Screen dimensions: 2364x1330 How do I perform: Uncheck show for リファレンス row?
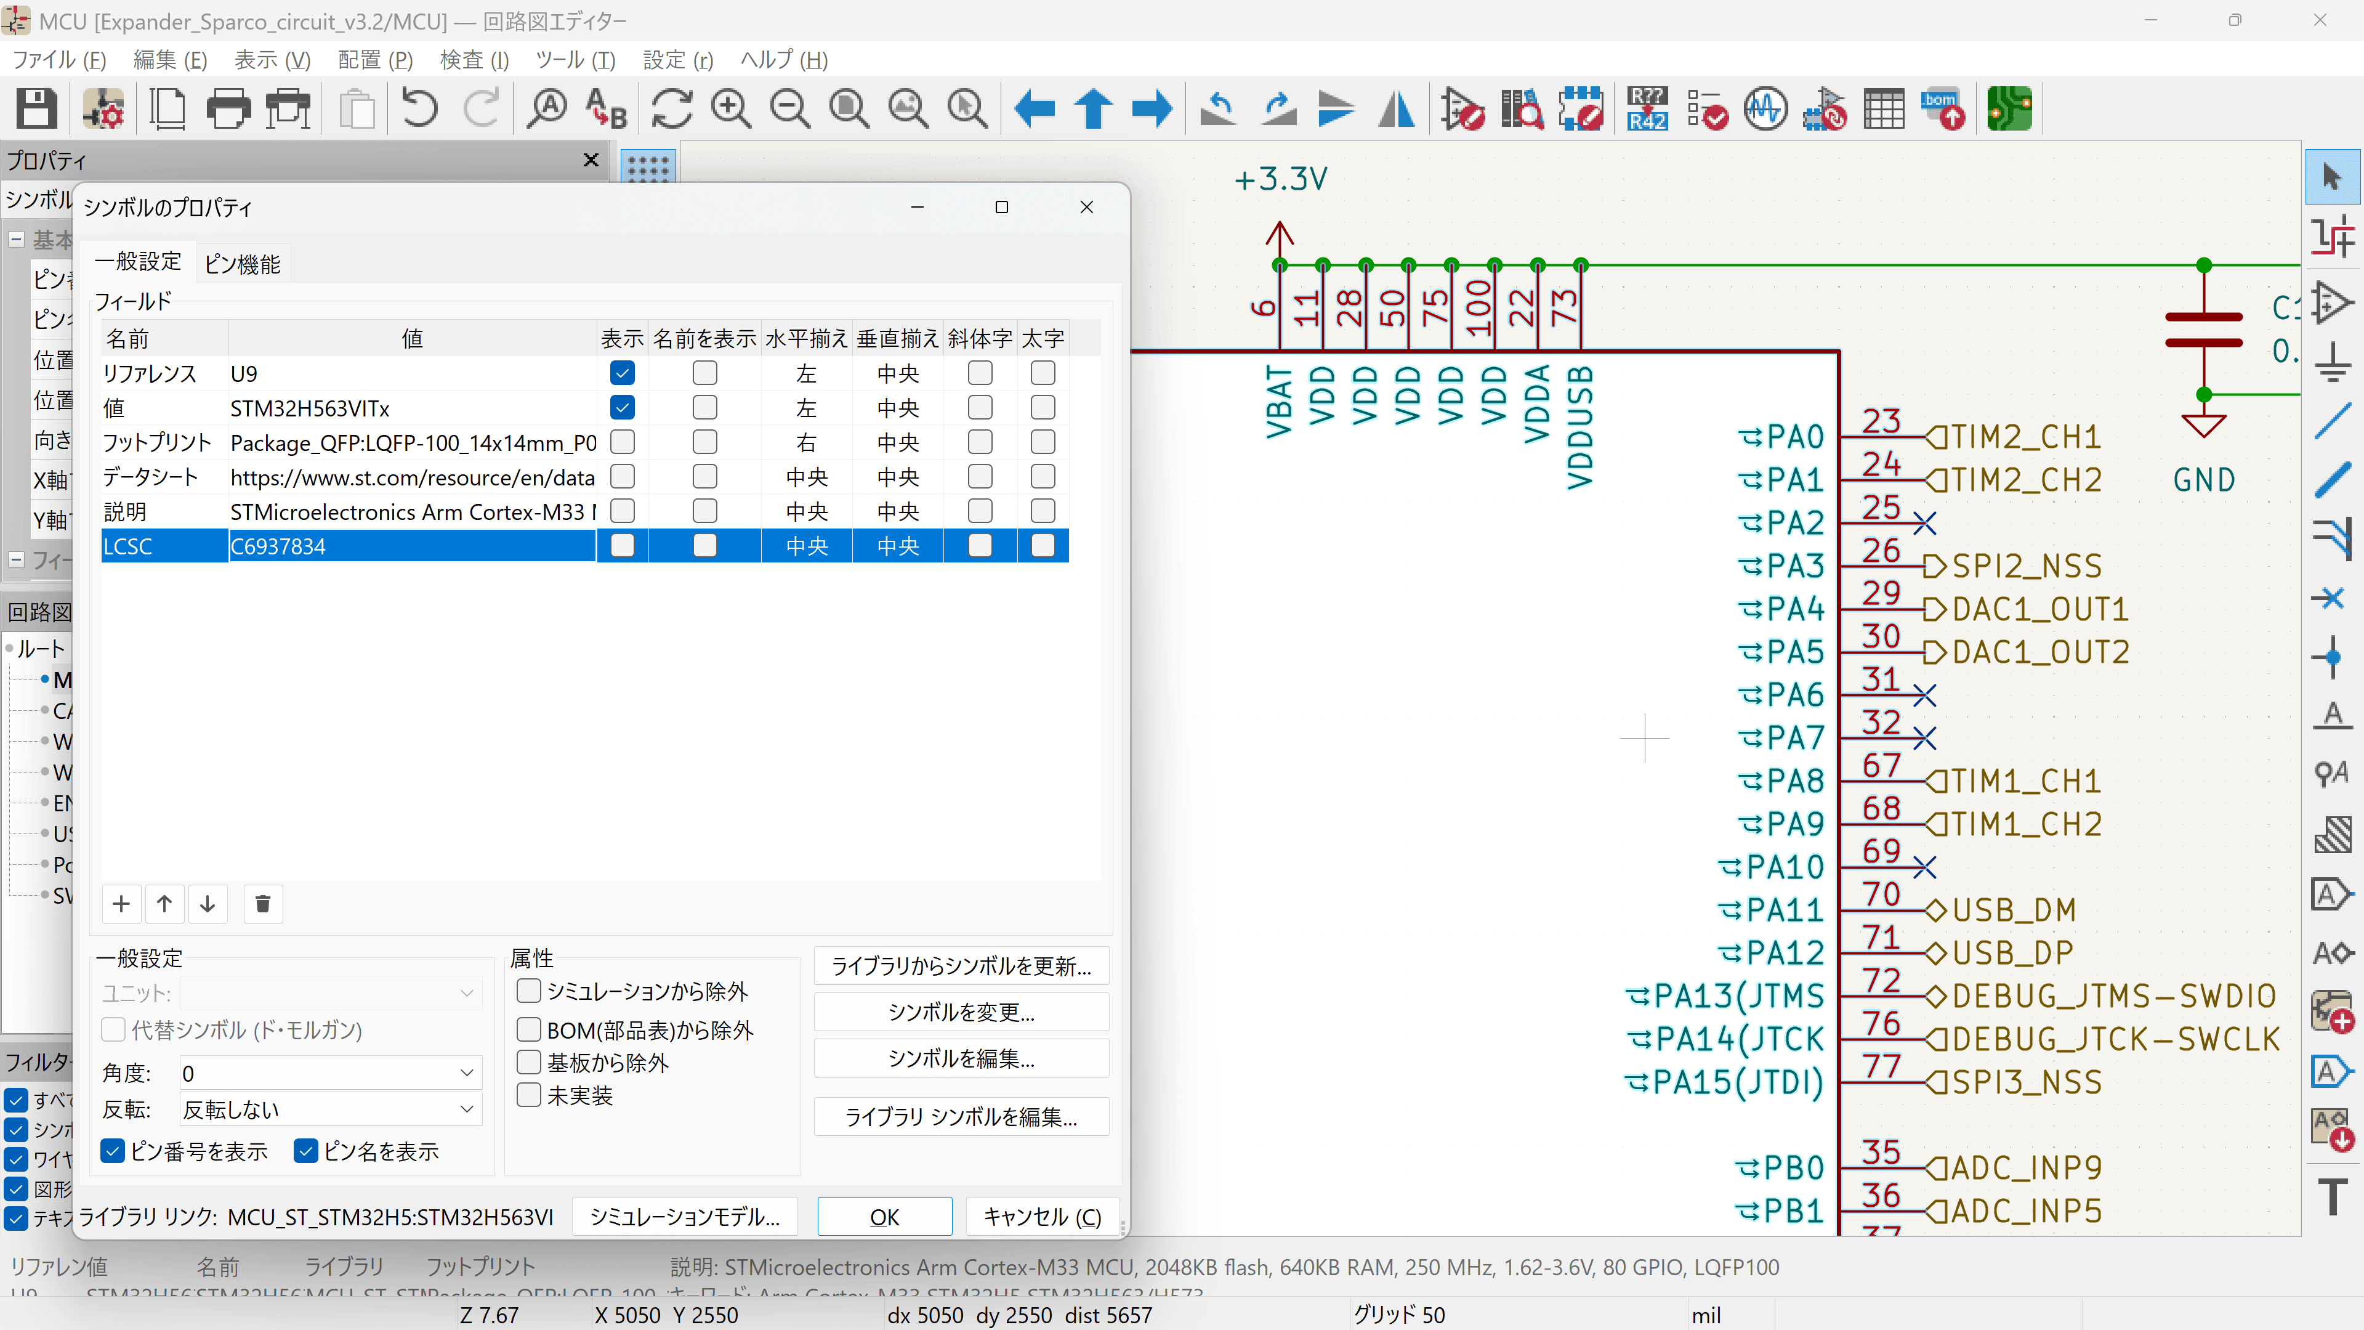pos(622,373)
